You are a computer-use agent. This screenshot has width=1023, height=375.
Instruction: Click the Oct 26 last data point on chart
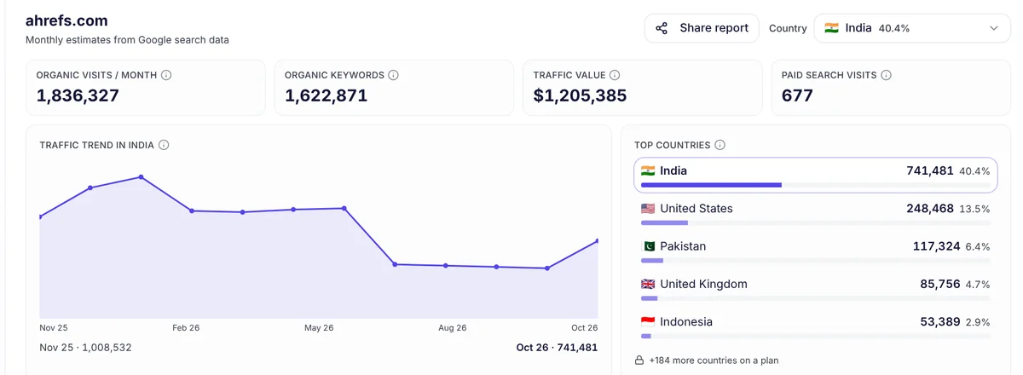[598, 240]
